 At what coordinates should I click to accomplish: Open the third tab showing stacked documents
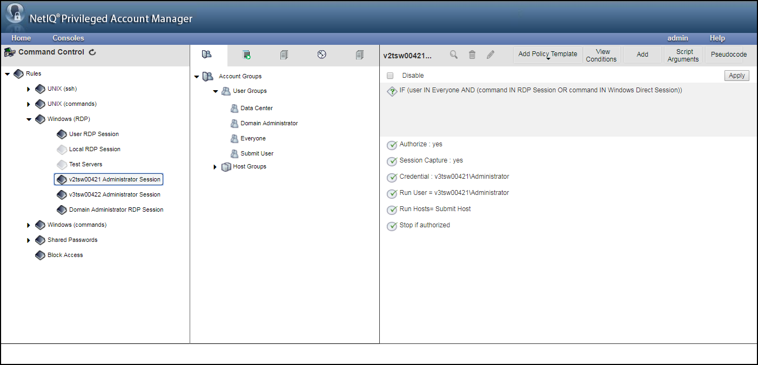pos(284,55)
